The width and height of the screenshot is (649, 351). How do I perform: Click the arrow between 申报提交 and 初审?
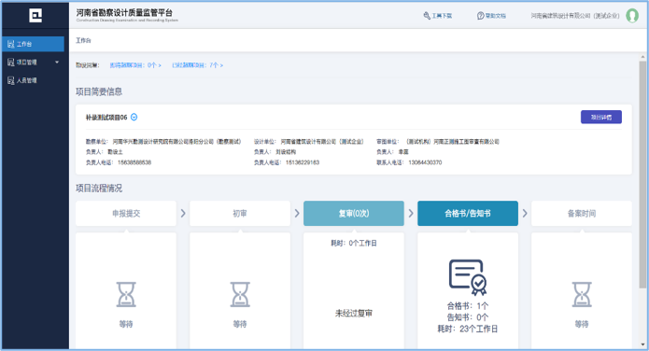click(x=183, y=213)
